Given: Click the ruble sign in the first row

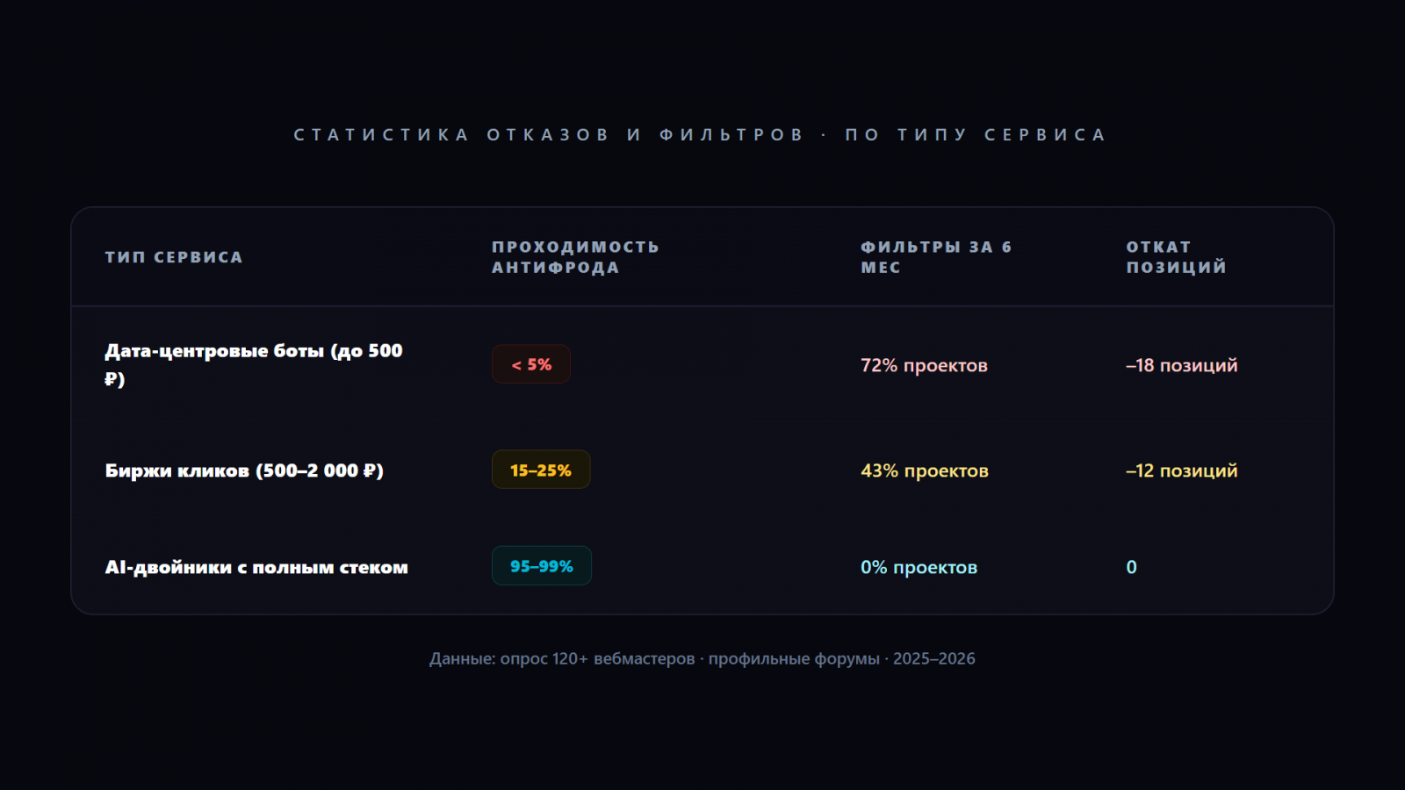Looking at the screenshot, I should [111, 379].
